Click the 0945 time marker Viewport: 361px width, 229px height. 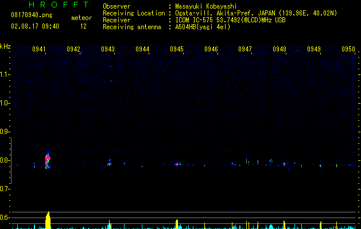[x=177, y=49]
